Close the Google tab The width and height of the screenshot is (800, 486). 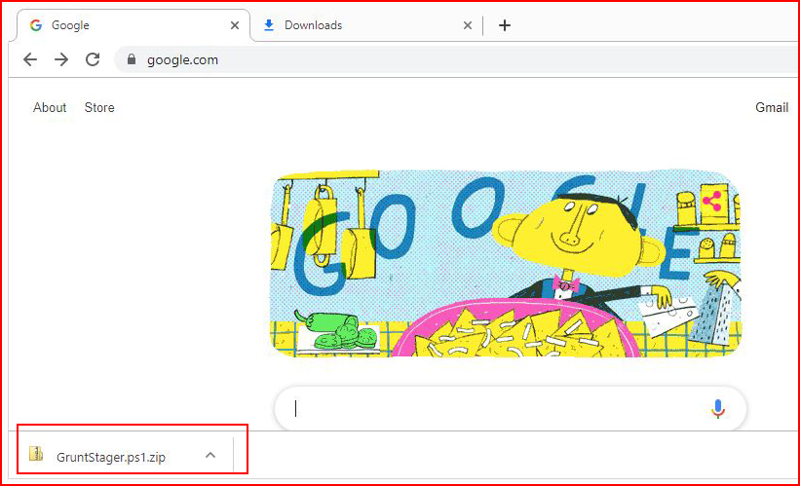[x=235, y=25]
